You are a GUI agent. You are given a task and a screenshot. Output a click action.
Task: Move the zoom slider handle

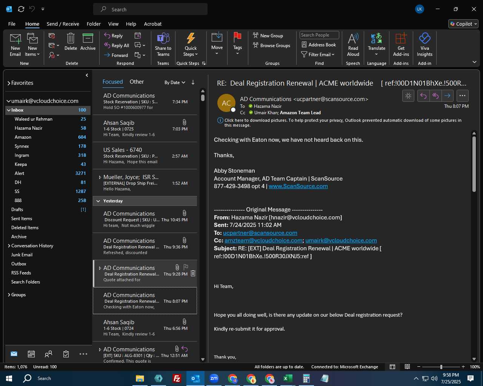click(441, 367)
